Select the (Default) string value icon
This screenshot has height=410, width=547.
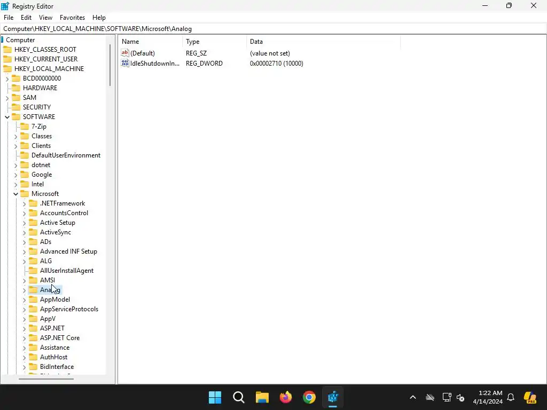pos(125,53)
